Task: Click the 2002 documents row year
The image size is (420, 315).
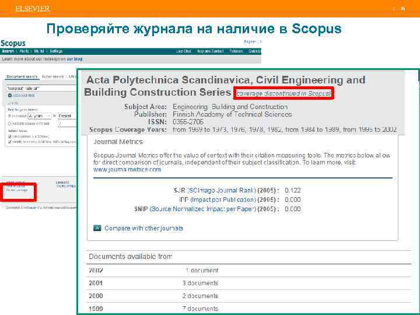Action: (x=96, y=271)
